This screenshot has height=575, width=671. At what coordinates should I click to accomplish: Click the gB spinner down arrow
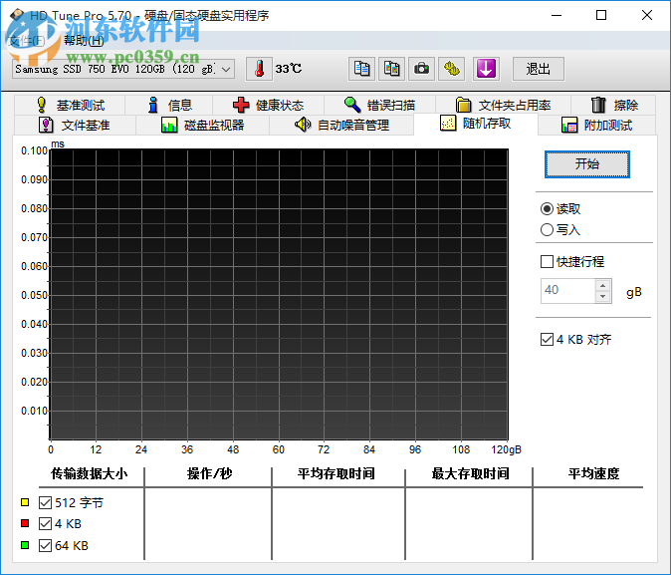603,297
